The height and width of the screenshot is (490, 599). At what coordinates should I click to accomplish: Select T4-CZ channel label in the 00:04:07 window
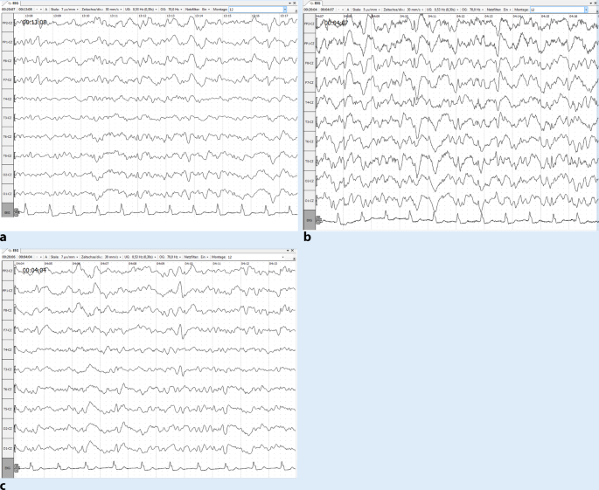(307, 102)
